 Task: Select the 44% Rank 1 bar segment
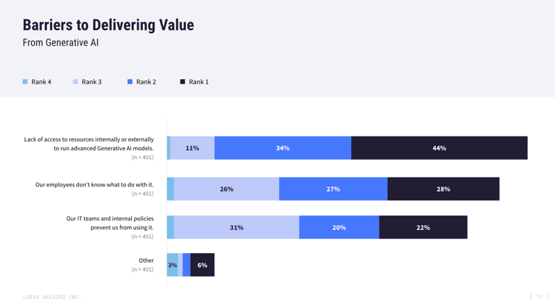pos(439,148)
